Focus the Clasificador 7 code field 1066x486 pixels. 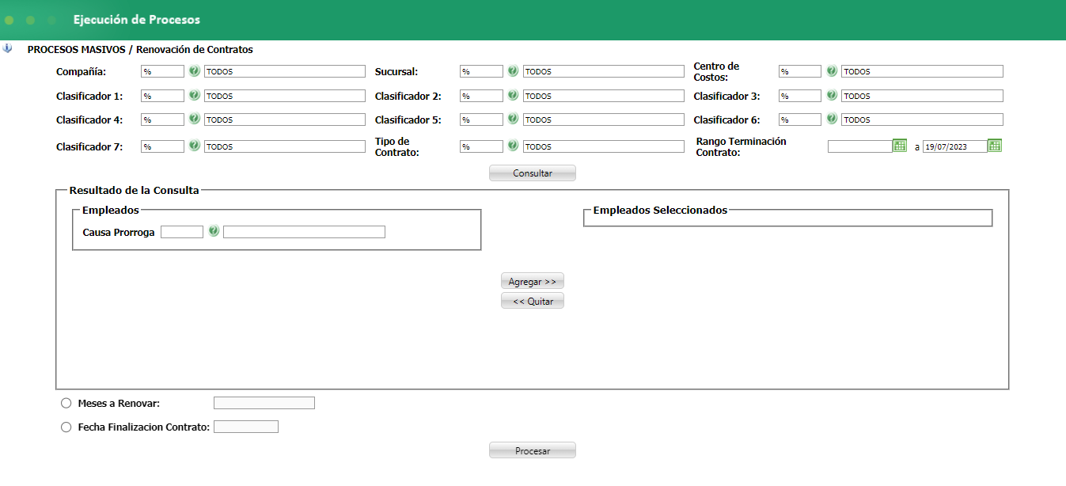click(163, 146)
